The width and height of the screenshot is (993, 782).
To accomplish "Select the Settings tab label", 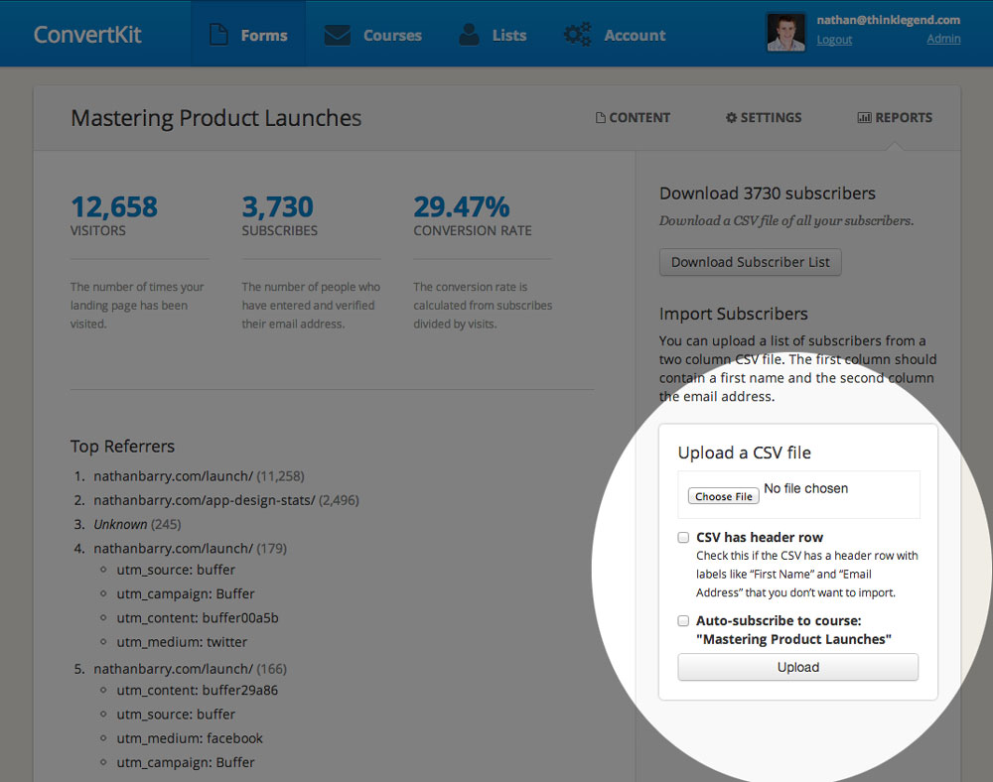I will tap(771, 118).
